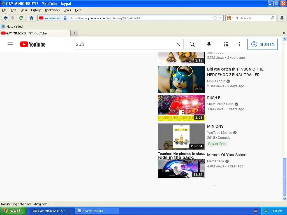Click the 2015 Comedy metadata text
This screenshot has width=287, height=215.
(219, 138)
